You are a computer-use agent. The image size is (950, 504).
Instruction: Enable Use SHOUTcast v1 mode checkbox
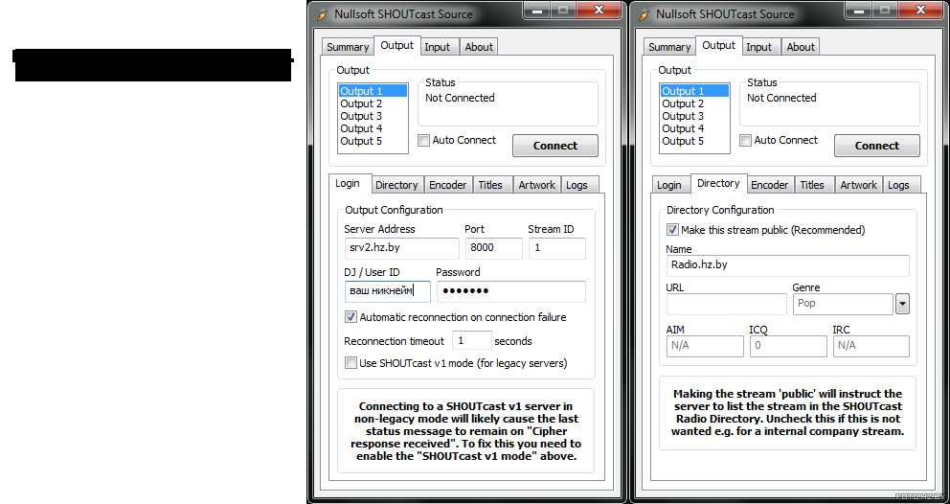(351, 363)
